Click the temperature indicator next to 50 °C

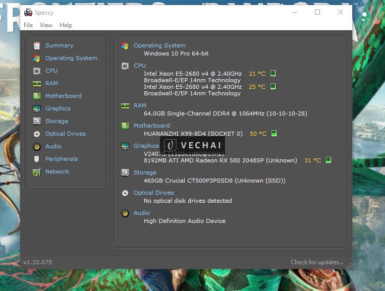[x=274, y=134]
